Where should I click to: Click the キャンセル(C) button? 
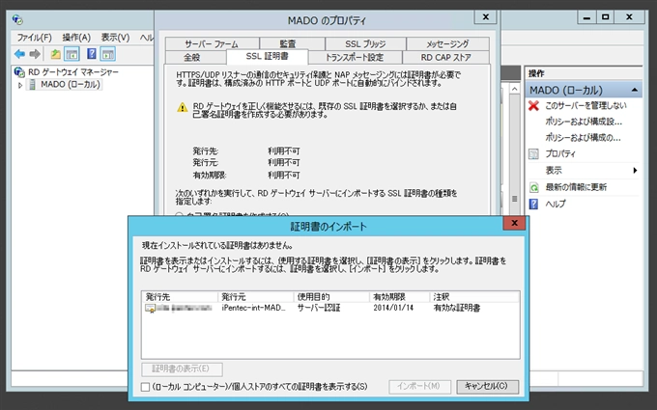487,387
